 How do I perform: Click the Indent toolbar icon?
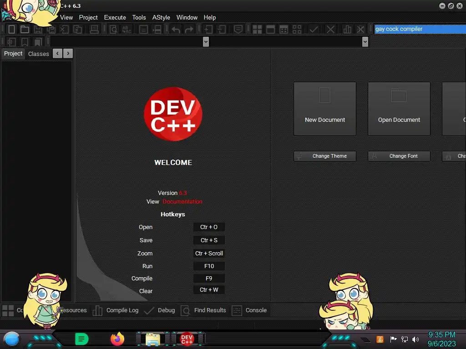(208, 29)
